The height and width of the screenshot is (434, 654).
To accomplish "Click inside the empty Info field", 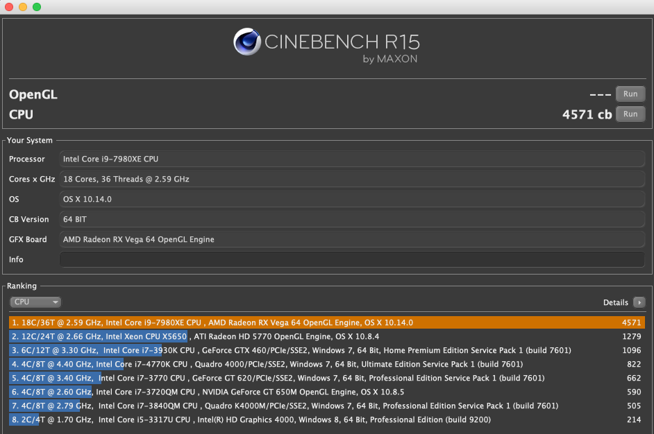I will point(352,259).
